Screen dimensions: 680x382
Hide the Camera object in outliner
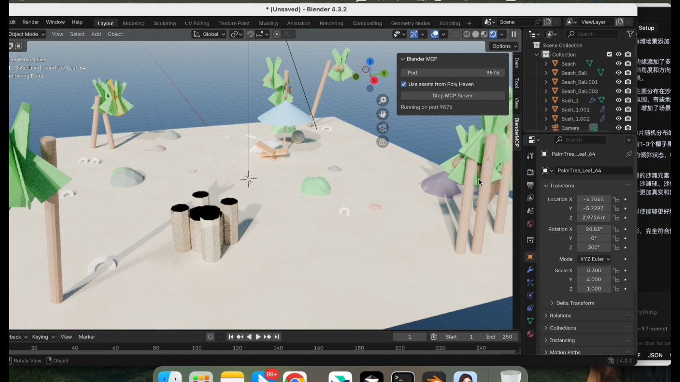(x=619, y=128)
